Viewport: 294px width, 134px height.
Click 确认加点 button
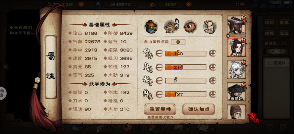tap(198, 109)
